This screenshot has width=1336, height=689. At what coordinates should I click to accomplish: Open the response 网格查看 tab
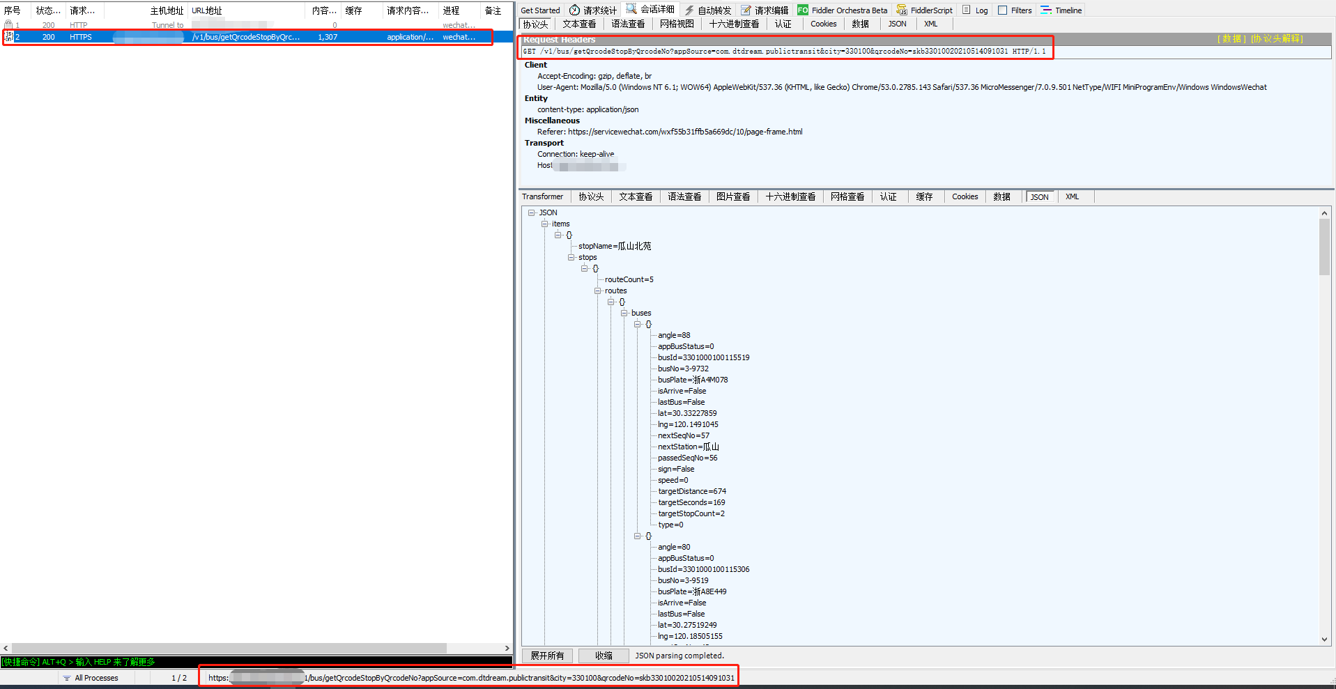coord(847,196)
